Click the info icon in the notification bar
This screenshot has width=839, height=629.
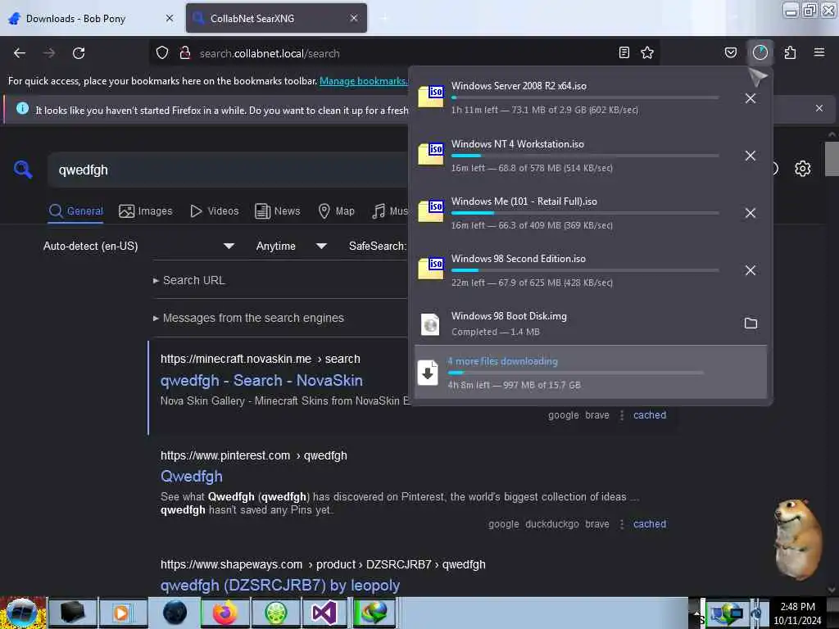point(22,109)
